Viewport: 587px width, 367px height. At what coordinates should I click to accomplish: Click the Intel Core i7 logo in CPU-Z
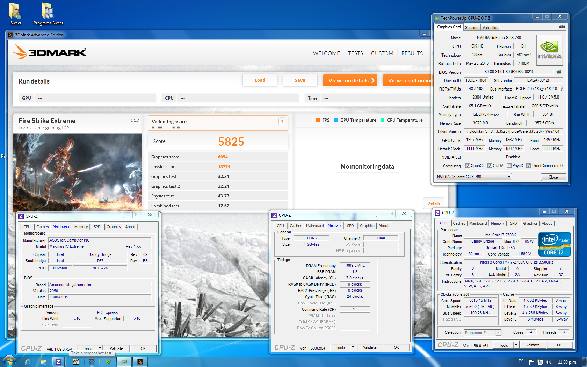555,244
